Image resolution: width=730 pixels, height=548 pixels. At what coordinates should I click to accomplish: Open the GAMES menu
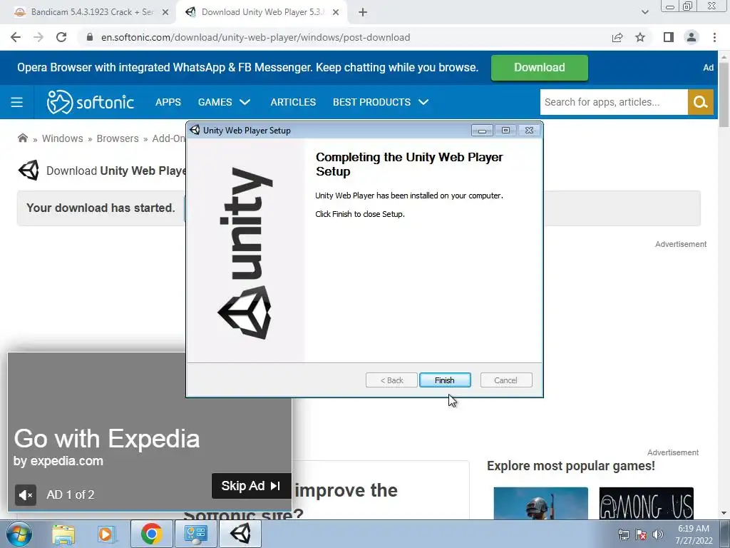click(215, 102)
